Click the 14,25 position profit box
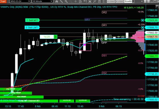Screen dimensions: 159x109 pyautogui.click(x=47, y=37)
